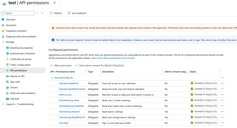Open ellipsis menu for Calendars.ReadWrite row
Viewport: 237px width, 128px height.
click(x=222, y=83)
